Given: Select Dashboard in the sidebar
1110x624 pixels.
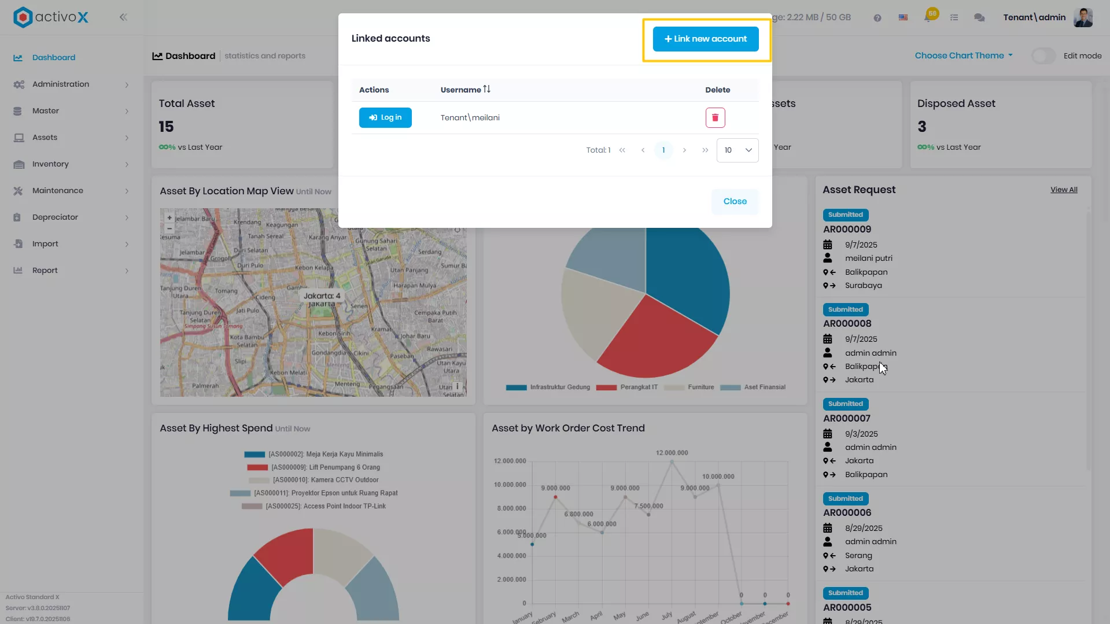Looking at the screenshot, I should [54, 58].
